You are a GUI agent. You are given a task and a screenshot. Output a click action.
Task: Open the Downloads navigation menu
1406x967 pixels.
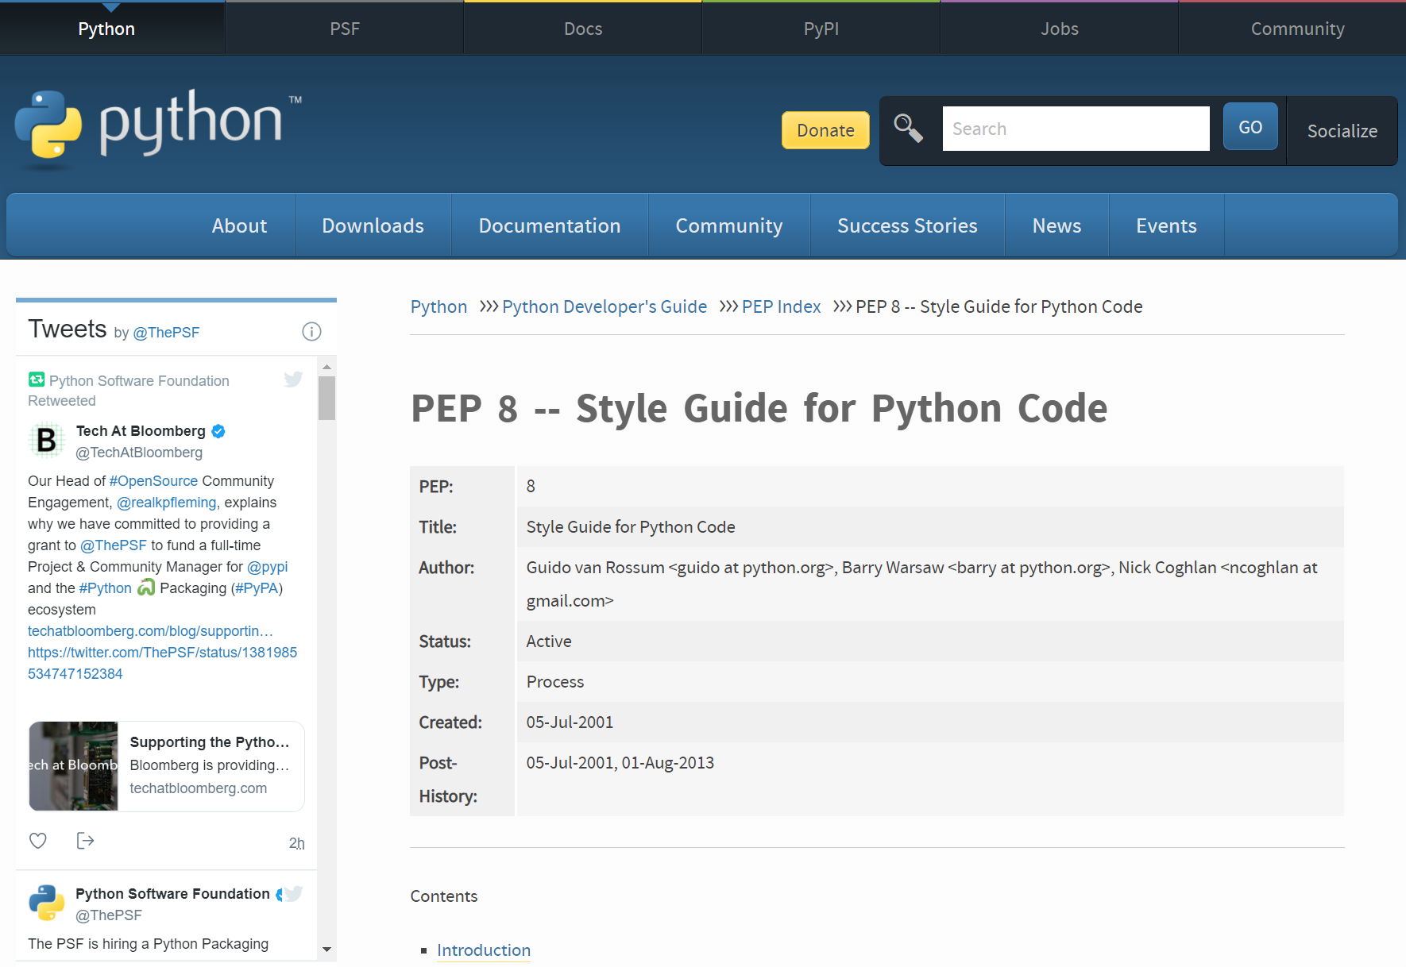click(373, 226)
